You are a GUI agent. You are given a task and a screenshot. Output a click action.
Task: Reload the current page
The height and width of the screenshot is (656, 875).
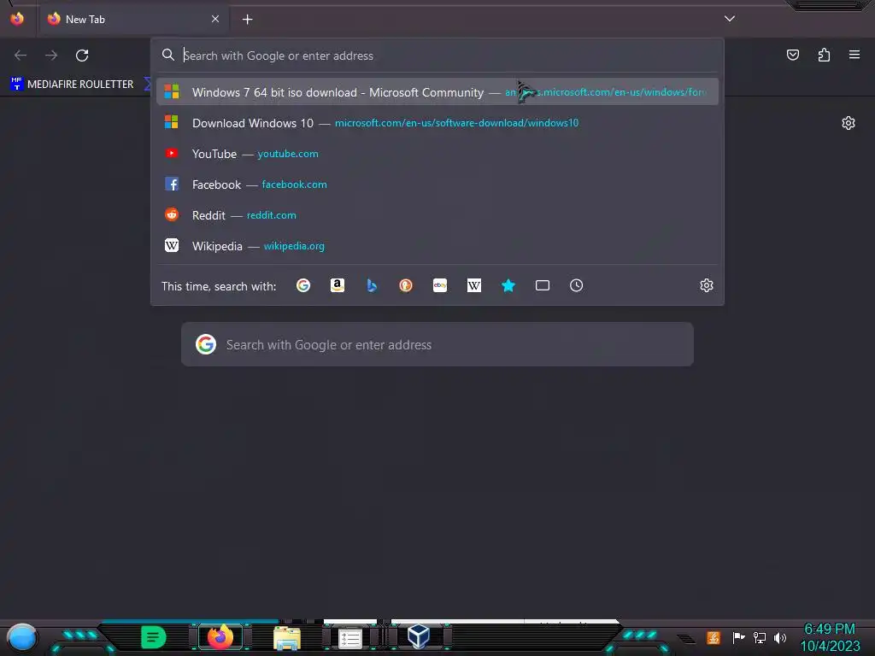[x=82, y=56]
